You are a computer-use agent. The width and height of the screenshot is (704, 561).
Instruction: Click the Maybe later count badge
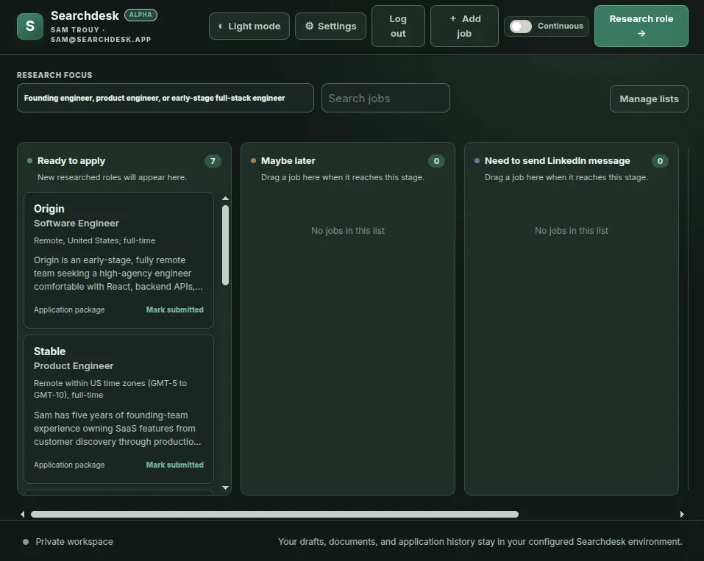(436, 161)
